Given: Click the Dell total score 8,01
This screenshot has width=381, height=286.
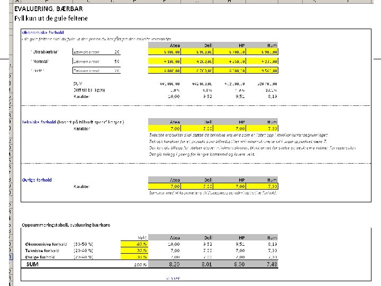Looking at the screenshot, I should tap(207, 264).
